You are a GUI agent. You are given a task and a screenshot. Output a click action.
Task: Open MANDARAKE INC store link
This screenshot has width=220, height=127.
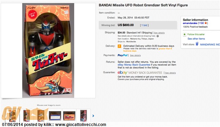210,44
